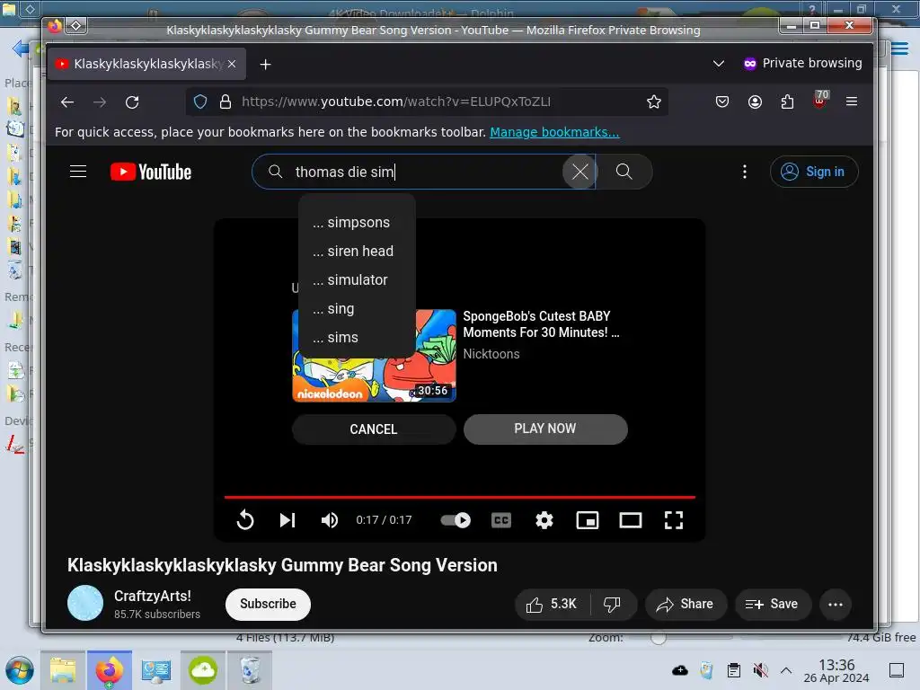
Task: Open the CraftzyArts! channel name link
Action: (x=153, y=597)
